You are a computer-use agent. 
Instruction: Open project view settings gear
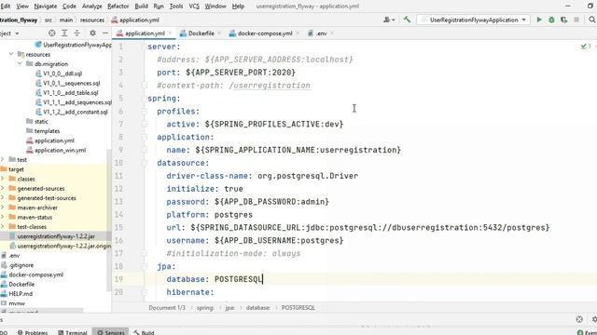tap(92, 33)
